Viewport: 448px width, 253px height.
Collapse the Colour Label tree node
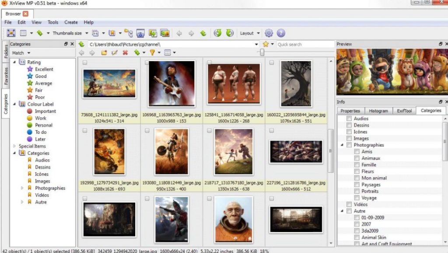[x=14, y=104]
